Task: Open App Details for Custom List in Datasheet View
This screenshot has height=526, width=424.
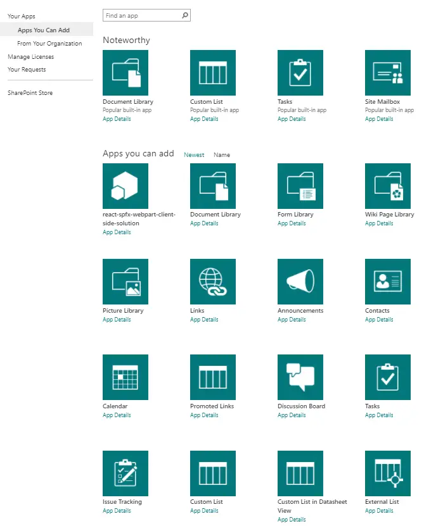Action: pos(292,520)
